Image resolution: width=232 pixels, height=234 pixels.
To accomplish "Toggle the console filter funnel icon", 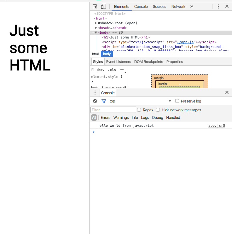I will click(103, 101).
